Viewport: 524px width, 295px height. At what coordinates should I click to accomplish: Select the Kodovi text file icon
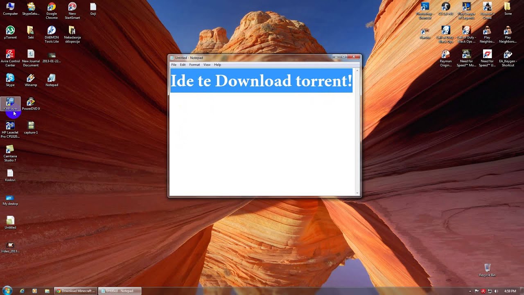[10, 175]
